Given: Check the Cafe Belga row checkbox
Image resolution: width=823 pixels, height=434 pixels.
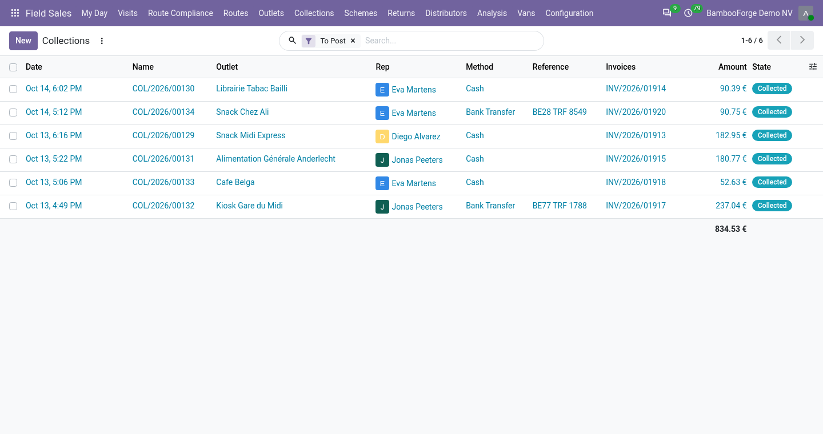Looking at the screenshot, I should pyautogui.click(x=13, y=183).
